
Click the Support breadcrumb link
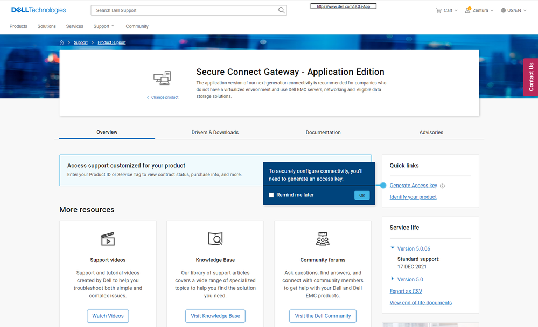point(81,42)
